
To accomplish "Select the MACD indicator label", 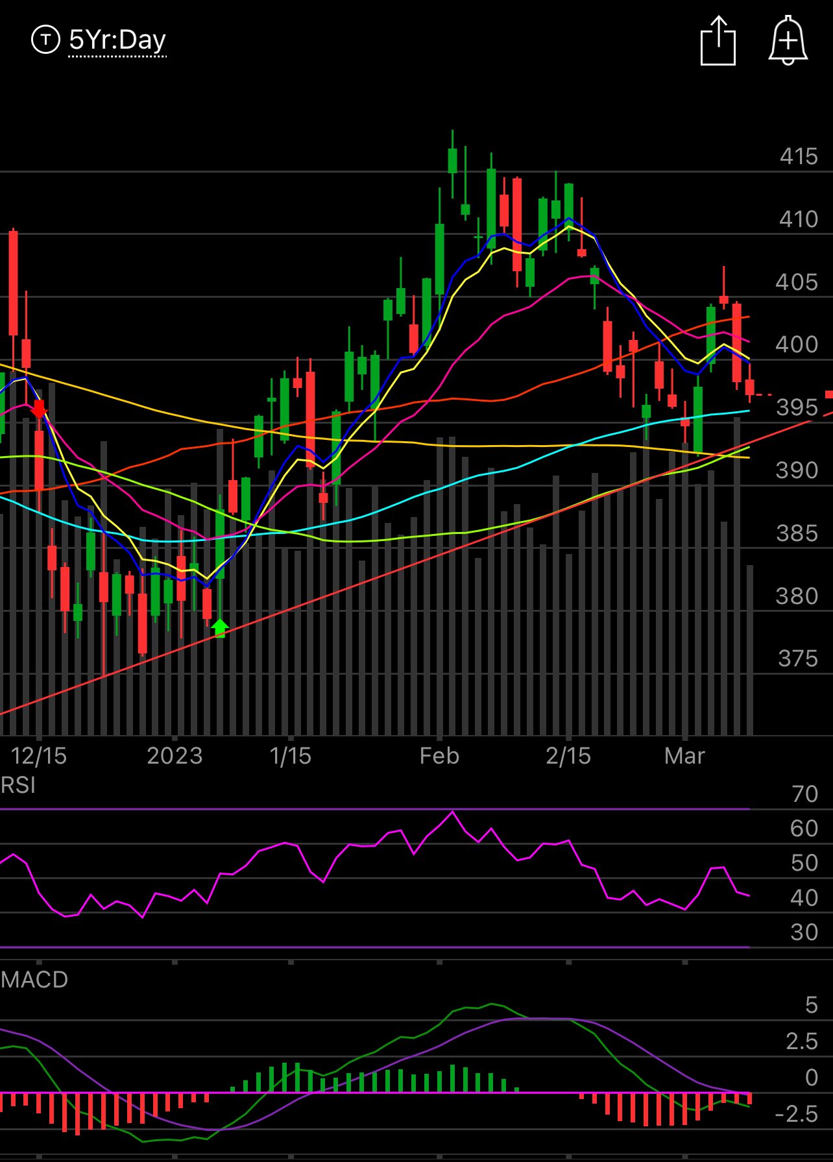I will (x=34, y=980).
